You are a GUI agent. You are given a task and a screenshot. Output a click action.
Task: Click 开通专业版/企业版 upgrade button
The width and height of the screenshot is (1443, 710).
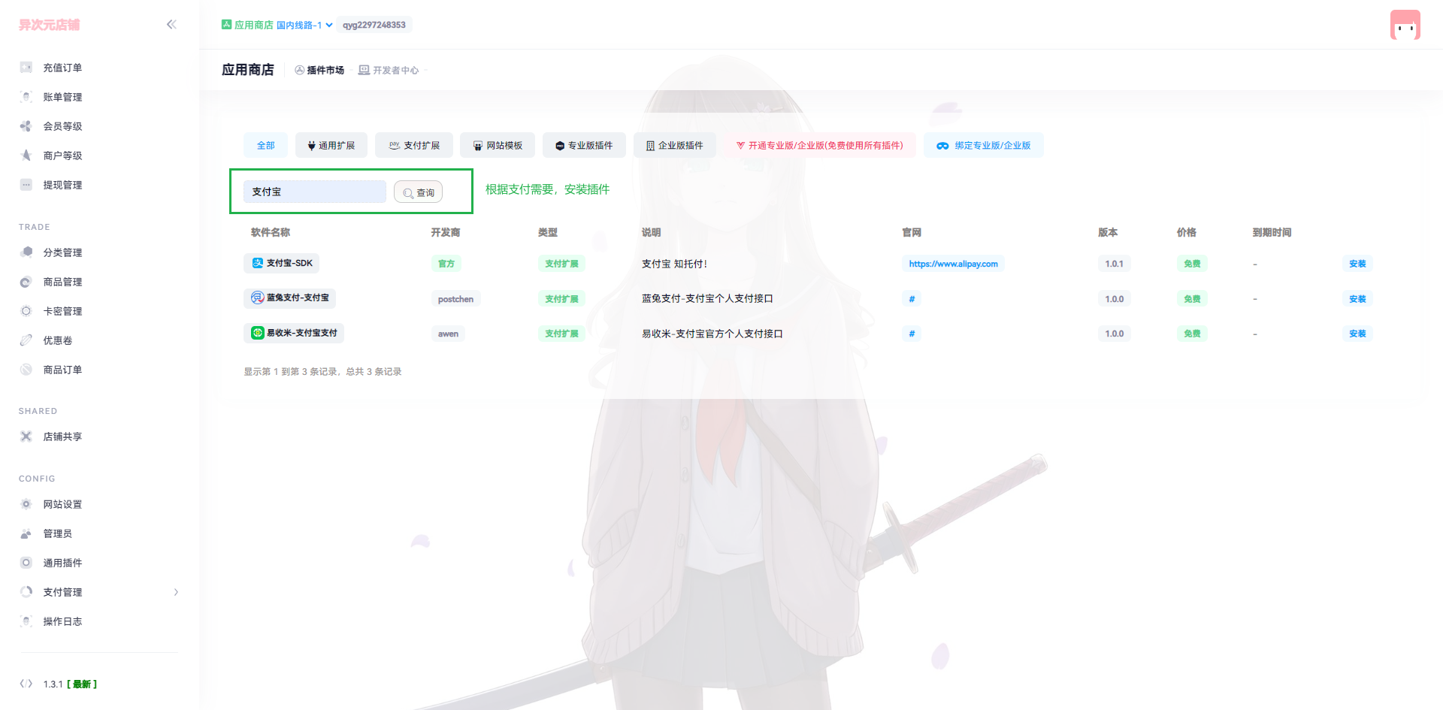pos(820,146)
